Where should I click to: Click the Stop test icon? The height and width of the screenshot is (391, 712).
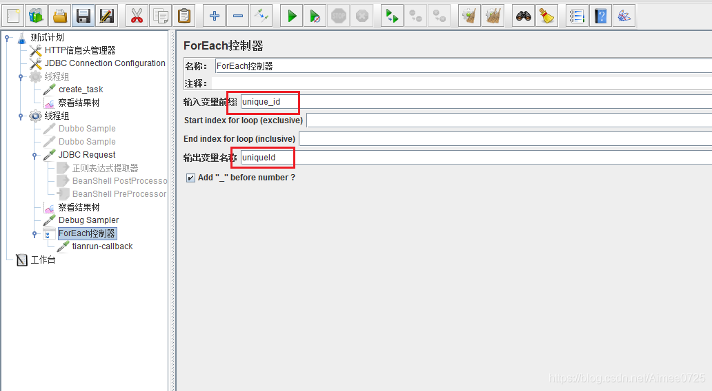click(x=338, y=16)
